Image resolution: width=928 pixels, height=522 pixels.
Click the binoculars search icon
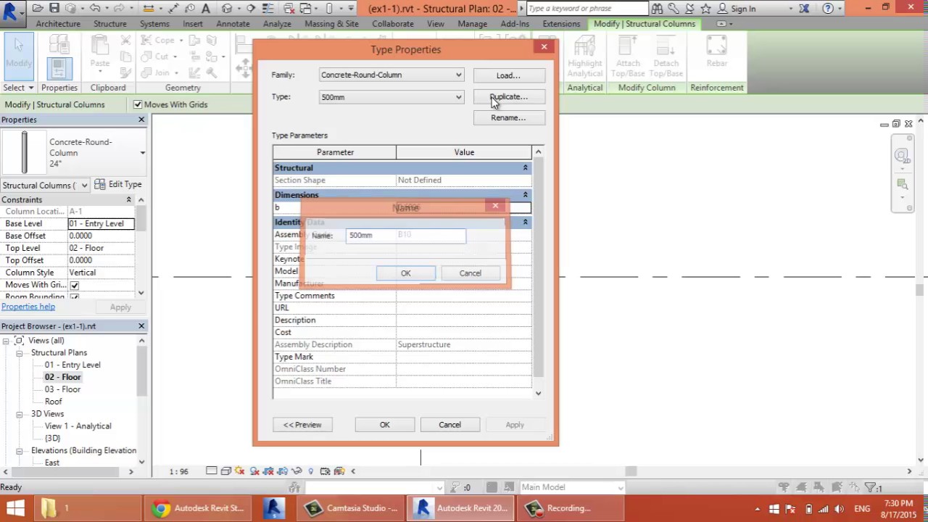(657, 9)
